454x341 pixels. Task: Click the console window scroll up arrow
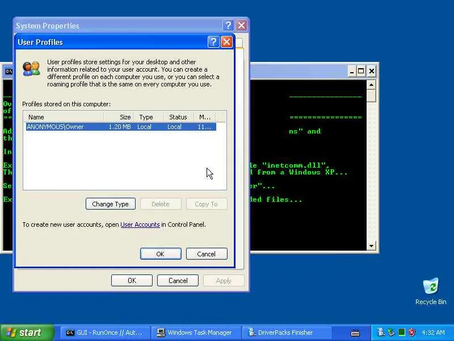(x=371, y=85)
